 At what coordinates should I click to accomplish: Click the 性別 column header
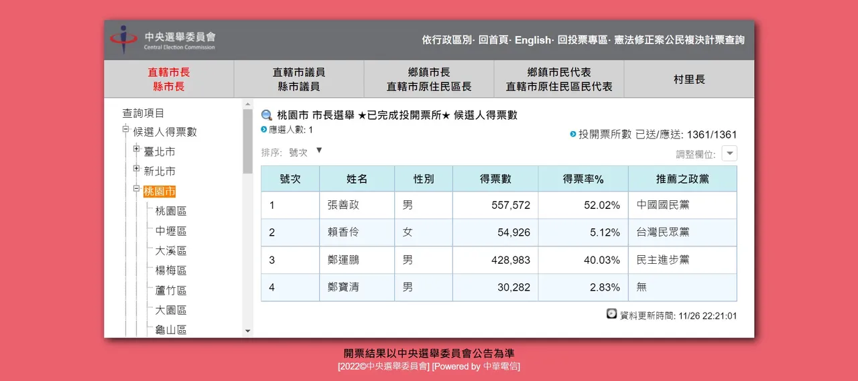click(x=424, y=179)
